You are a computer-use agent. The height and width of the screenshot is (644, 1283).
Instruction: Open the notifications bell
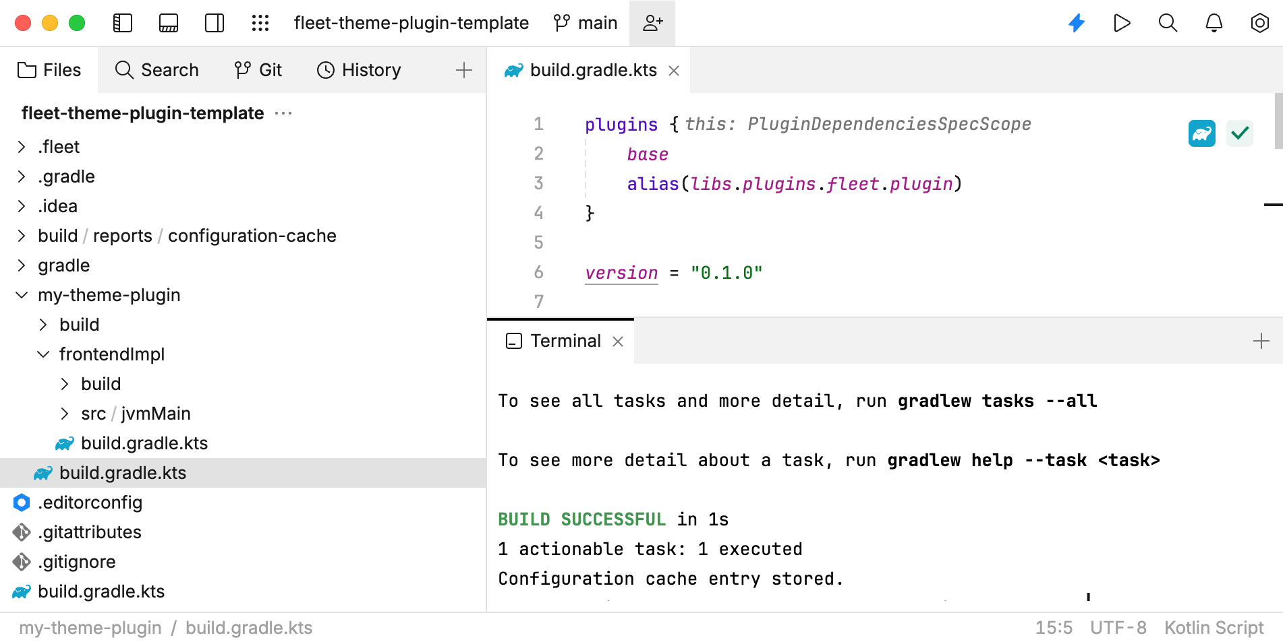pos(1213,22)
